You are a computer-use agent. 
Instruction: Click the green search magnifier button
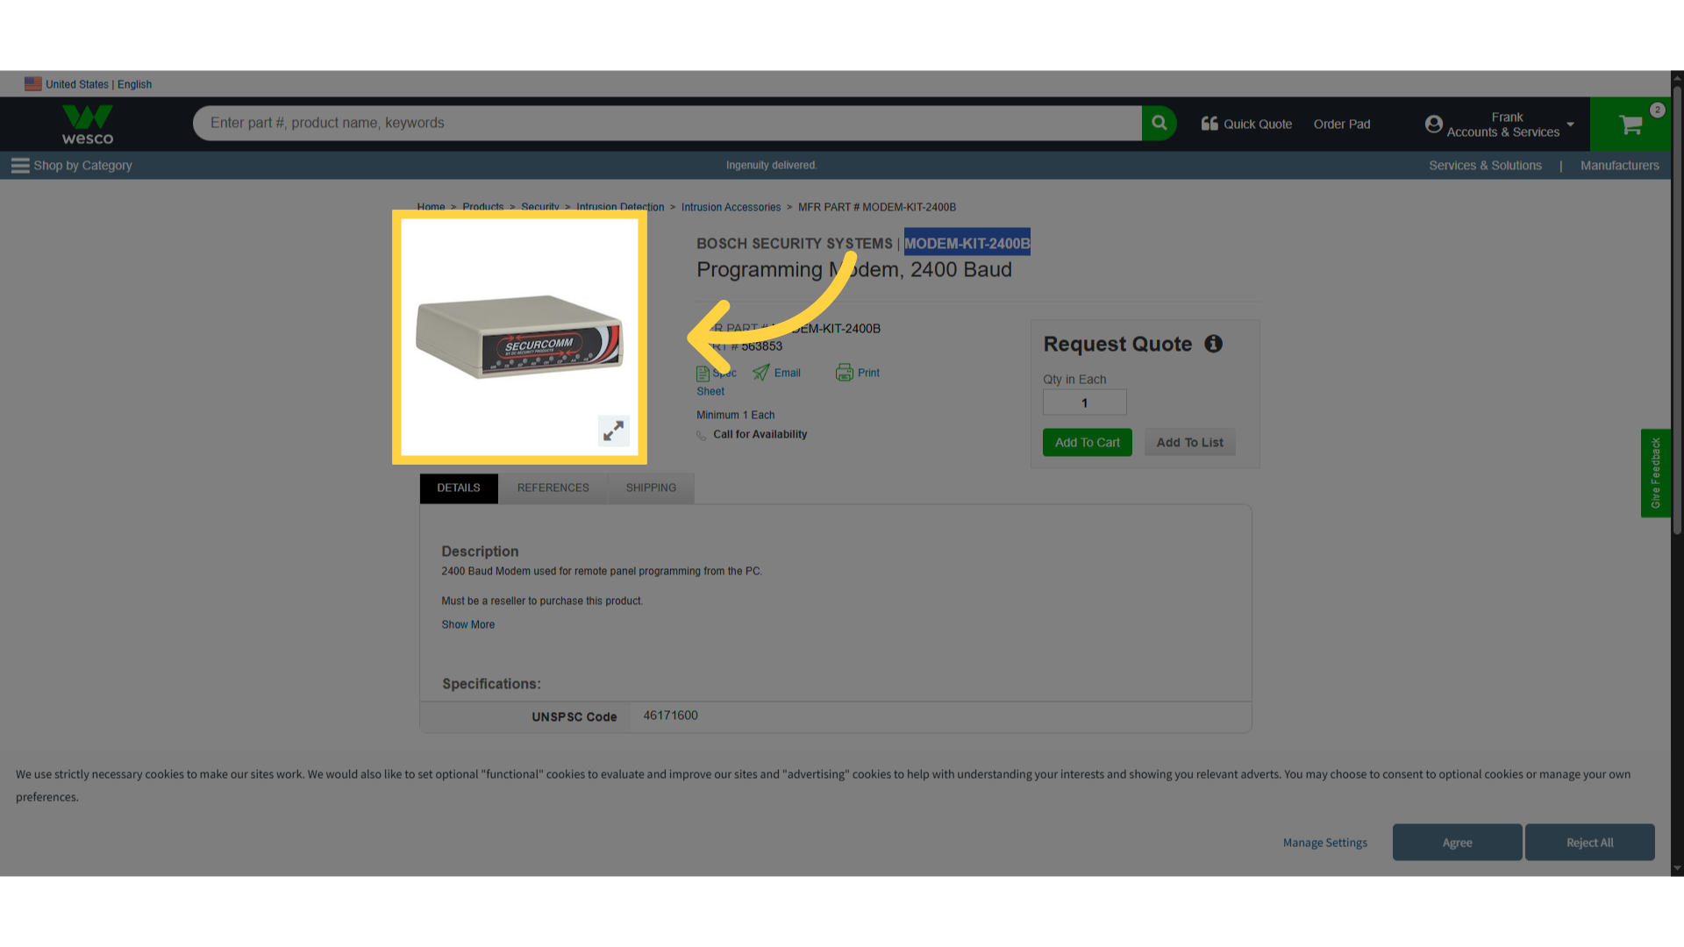pyautogui.click(x=1160, y=124)
